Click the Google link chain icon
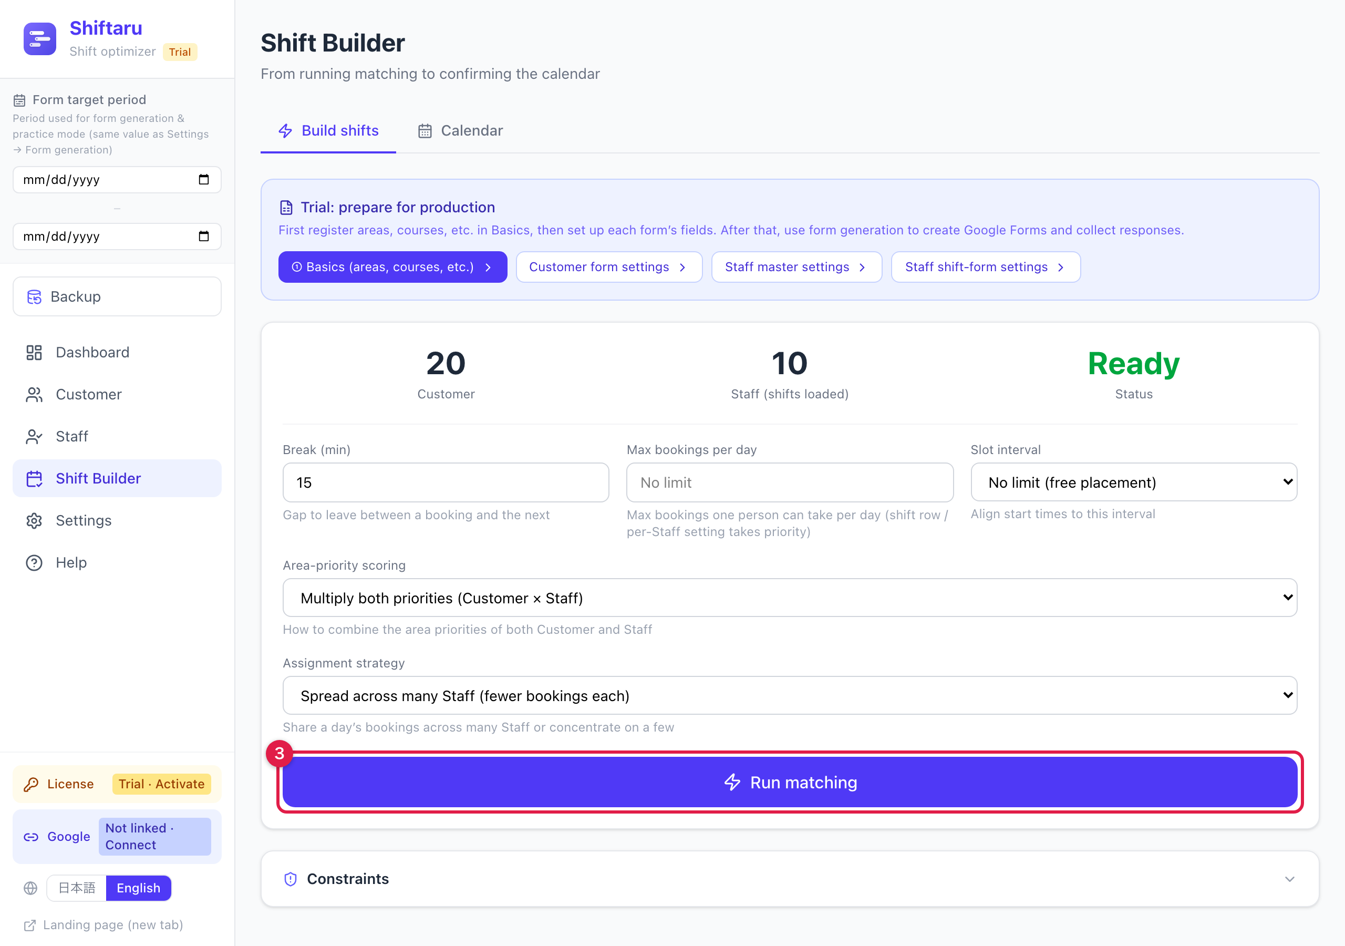The height and width of the screenshot is (946, 1345). pyautogui.click(x=31, y=837)
